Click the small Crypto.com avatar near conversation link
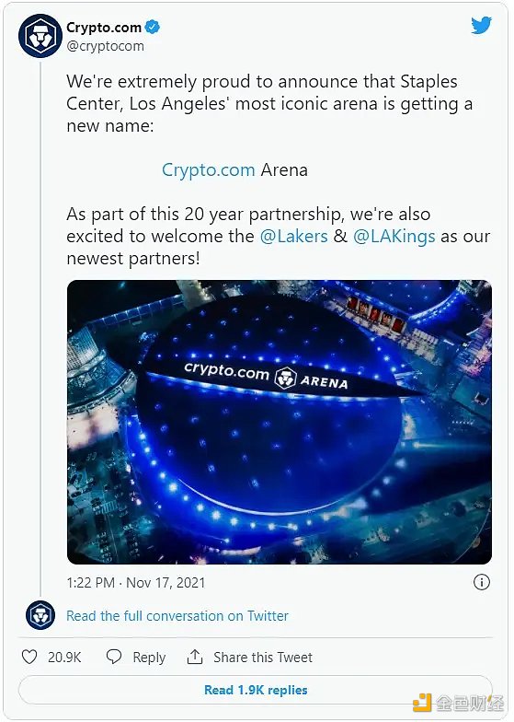The height and width of the screenshot is (722, 514). (x=40, y=615)
